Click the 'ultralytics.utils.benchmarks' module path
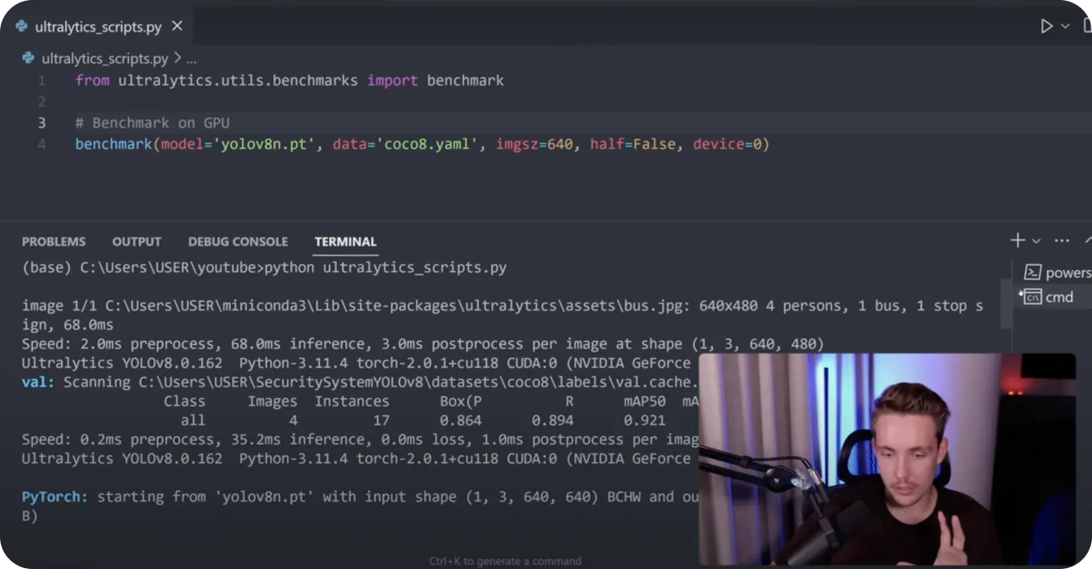Image resolution: width=1092 pixels, height=569 pixels. [238, 81]
